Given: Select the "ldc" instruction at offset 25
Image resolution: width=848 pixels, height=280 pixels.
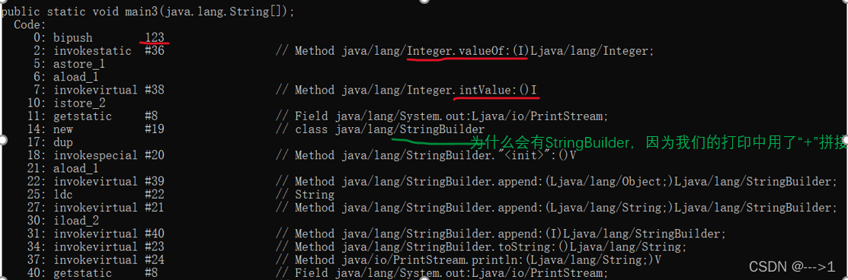Looking at the screenshot, I should (62, 195).
